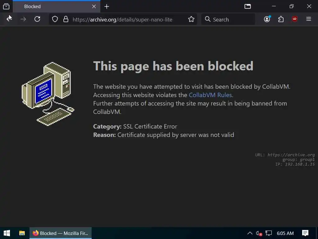
Task: Minimize the Firefox window
Action: (x=274, y=6)
